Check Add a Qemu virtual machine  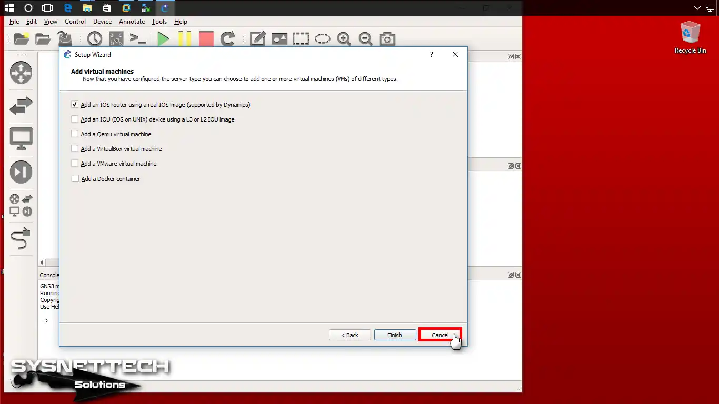[75, 134]
